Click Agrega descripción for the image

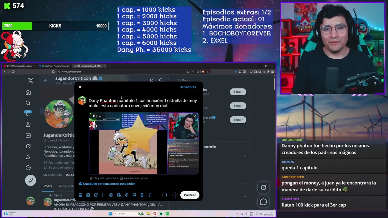tap(134, 178)
